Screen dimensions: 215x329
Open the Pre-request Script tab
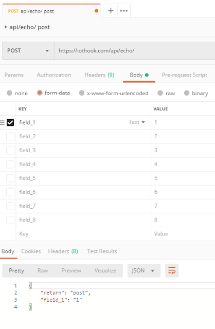pyautogui.click(x=185, y=75)
